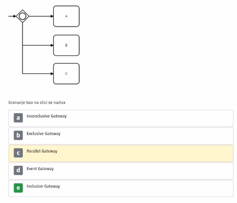This screenshot has width=237, height=203.
Task: Click the arrow leading into box A
Action: tap(41, 16)
